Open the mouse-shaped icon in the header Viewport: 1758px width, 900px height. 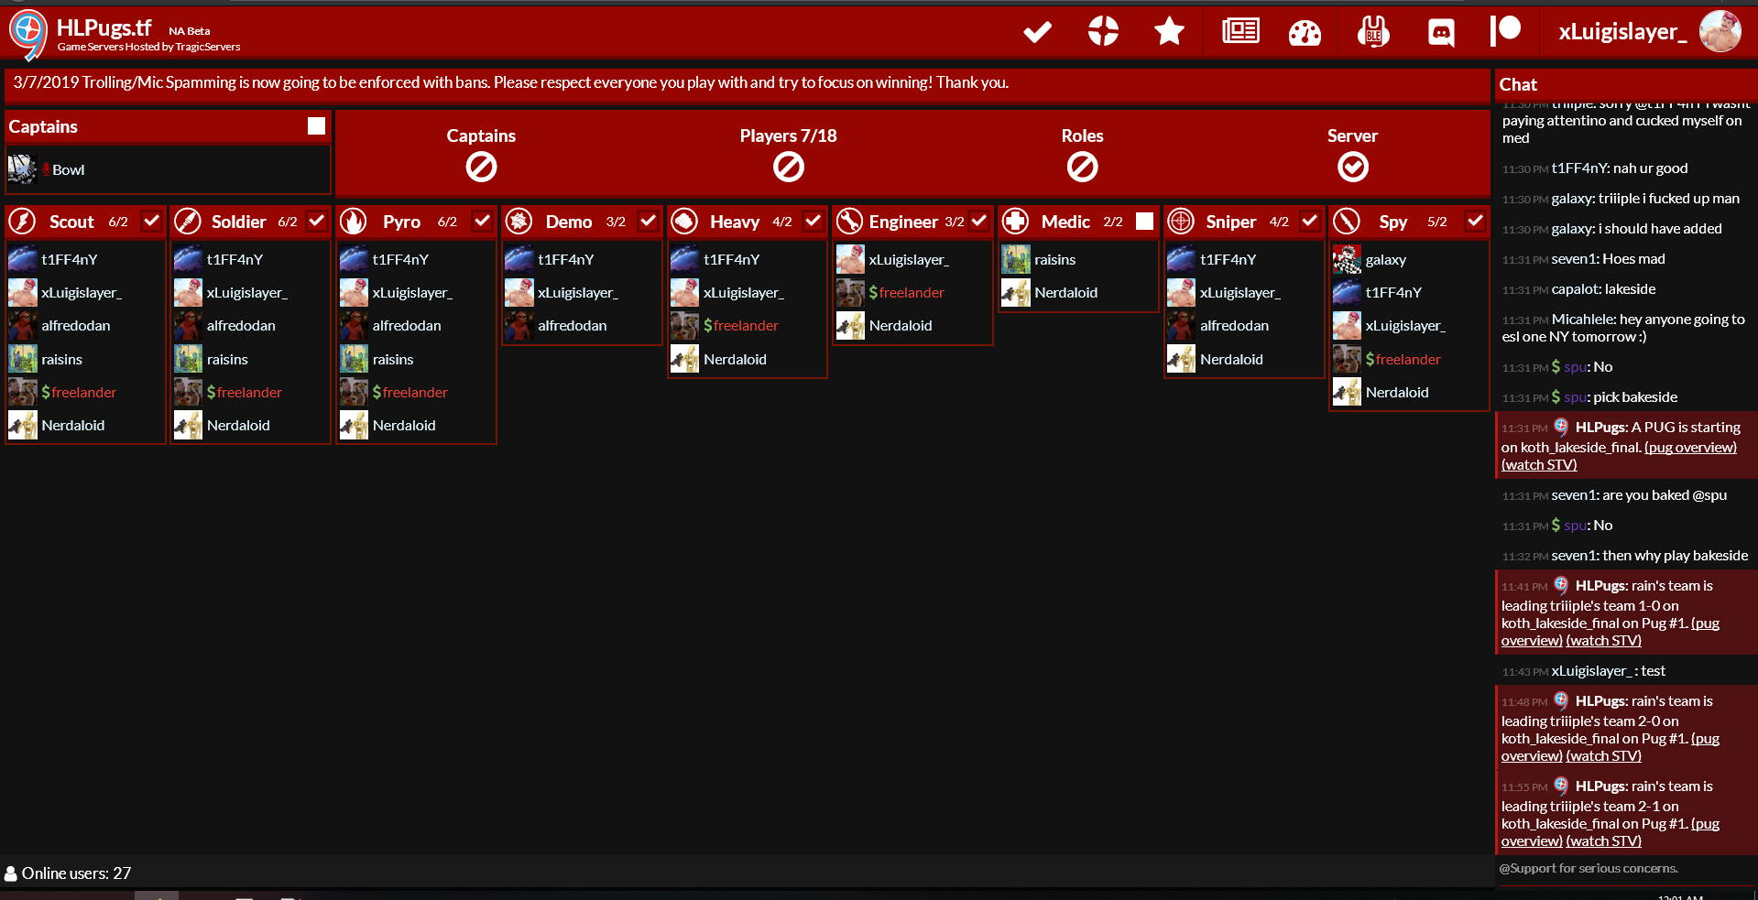[1373, 32]
